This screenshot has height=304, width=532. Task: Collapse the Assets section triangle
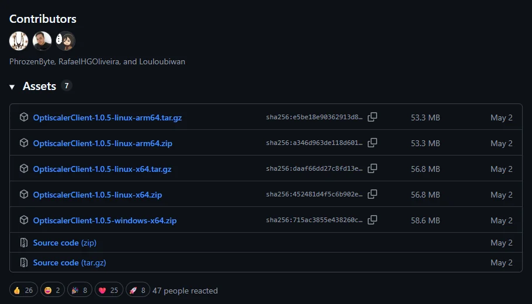point(12,87)
